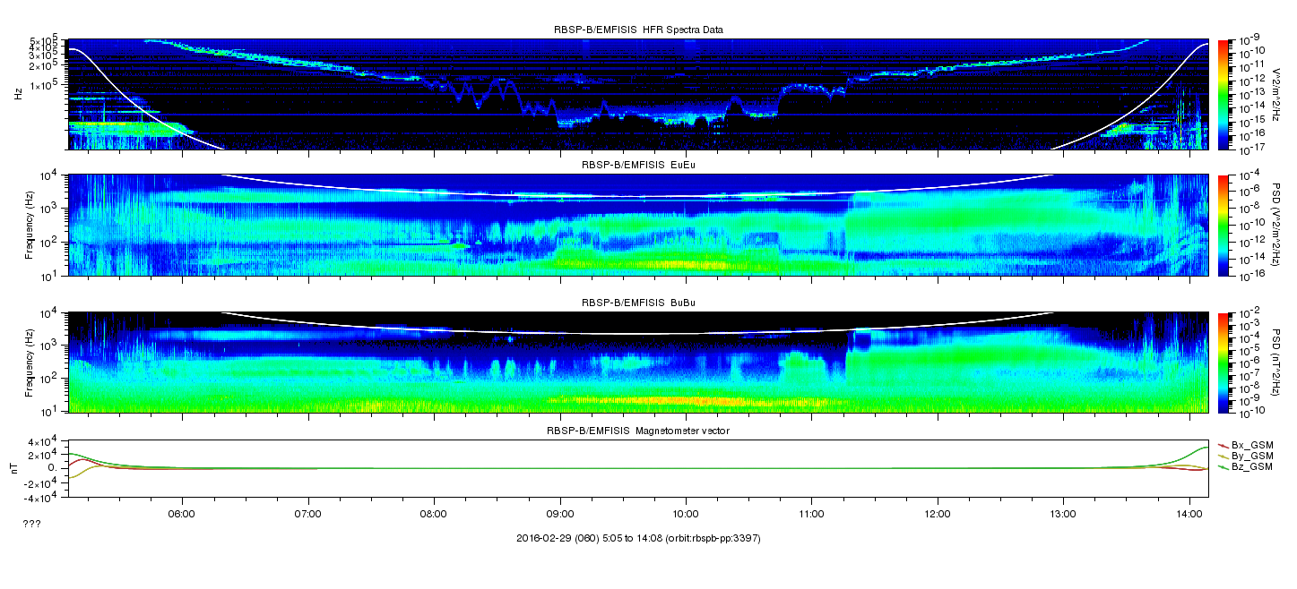Click the 'Hz' axis label of HFR panel
The width and height of the screenshot is (1297, 589).
(20, 93)
